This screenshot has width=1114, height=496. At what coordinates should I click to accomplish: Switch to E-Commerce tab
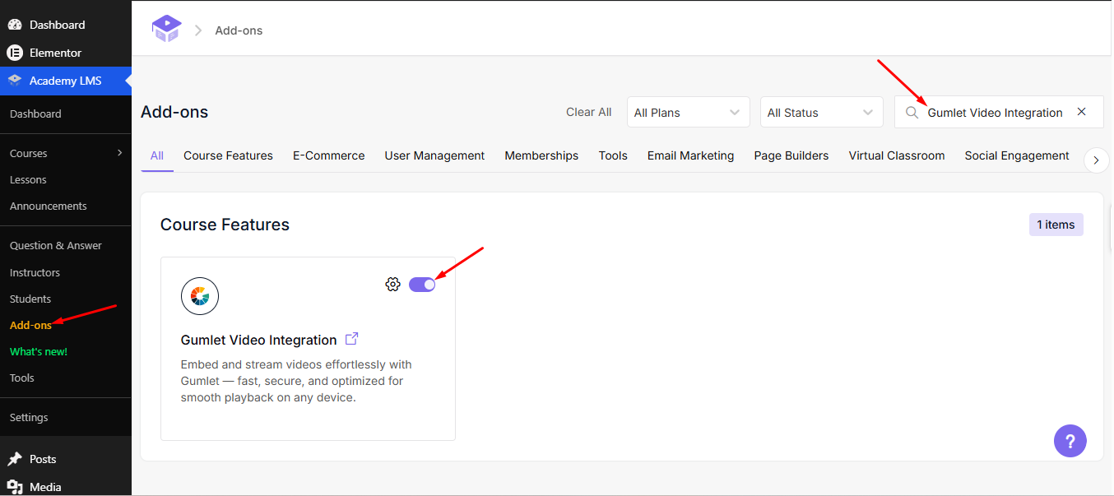pos(328,155)
